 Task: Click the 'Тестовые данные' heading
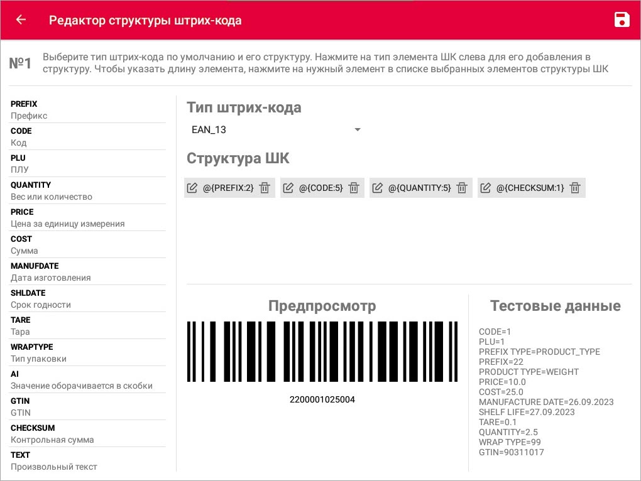coord(555,306)
